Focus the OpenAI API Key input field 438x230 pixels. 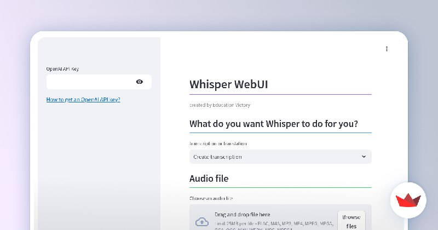(x=90, y=82)
